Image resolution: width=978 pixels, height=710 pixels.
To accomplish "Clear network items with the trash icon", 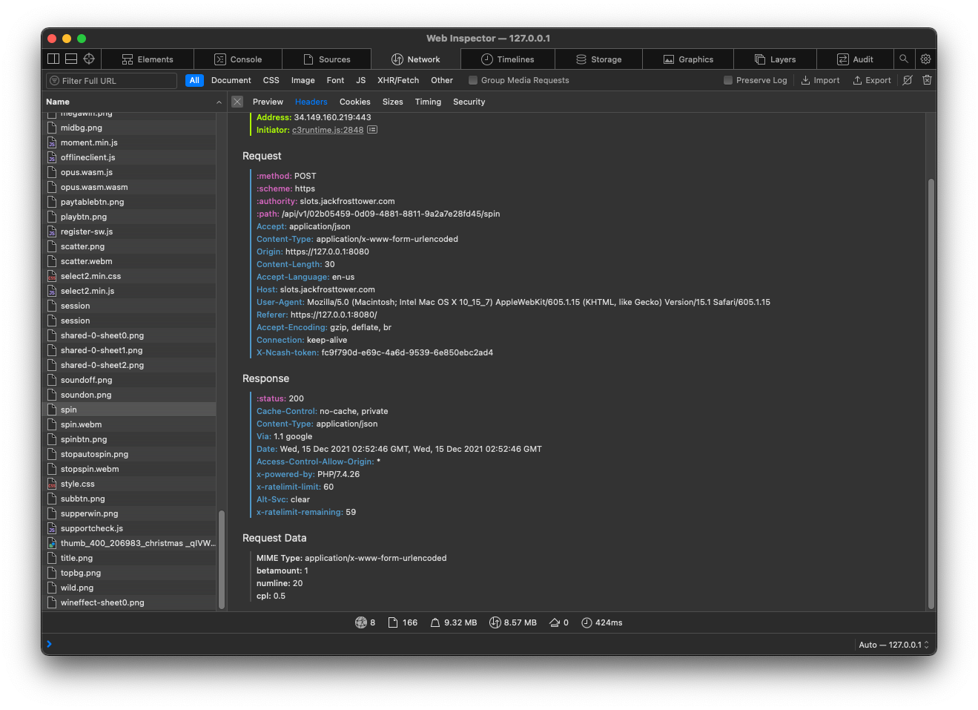I will 927,80.
